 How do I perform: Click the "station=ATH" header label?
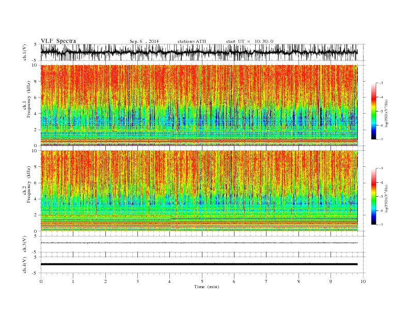tap(192, 41)
